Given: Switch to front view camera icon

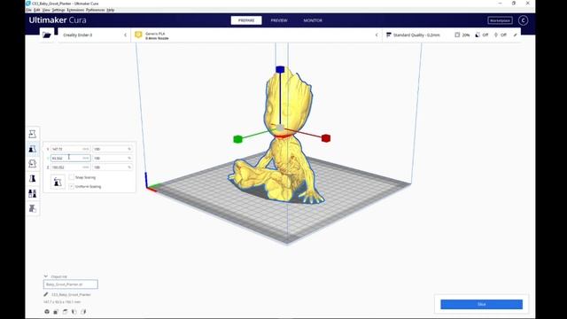Looking at the screenshot, I should click(56, 311).
